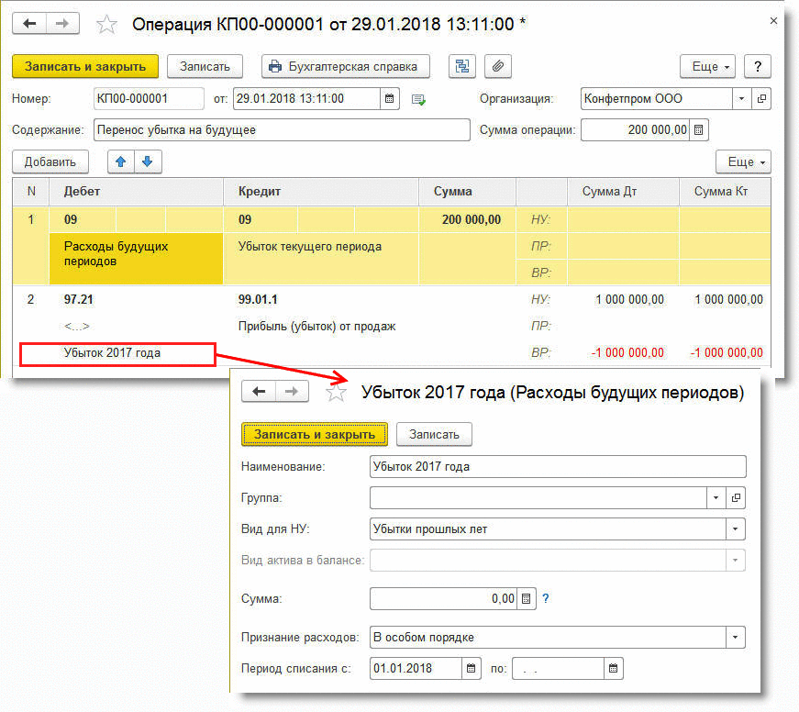The image size is (799, 712).
Task: Expand the Признание расходов dropdown
Action: tap(734, 637)
